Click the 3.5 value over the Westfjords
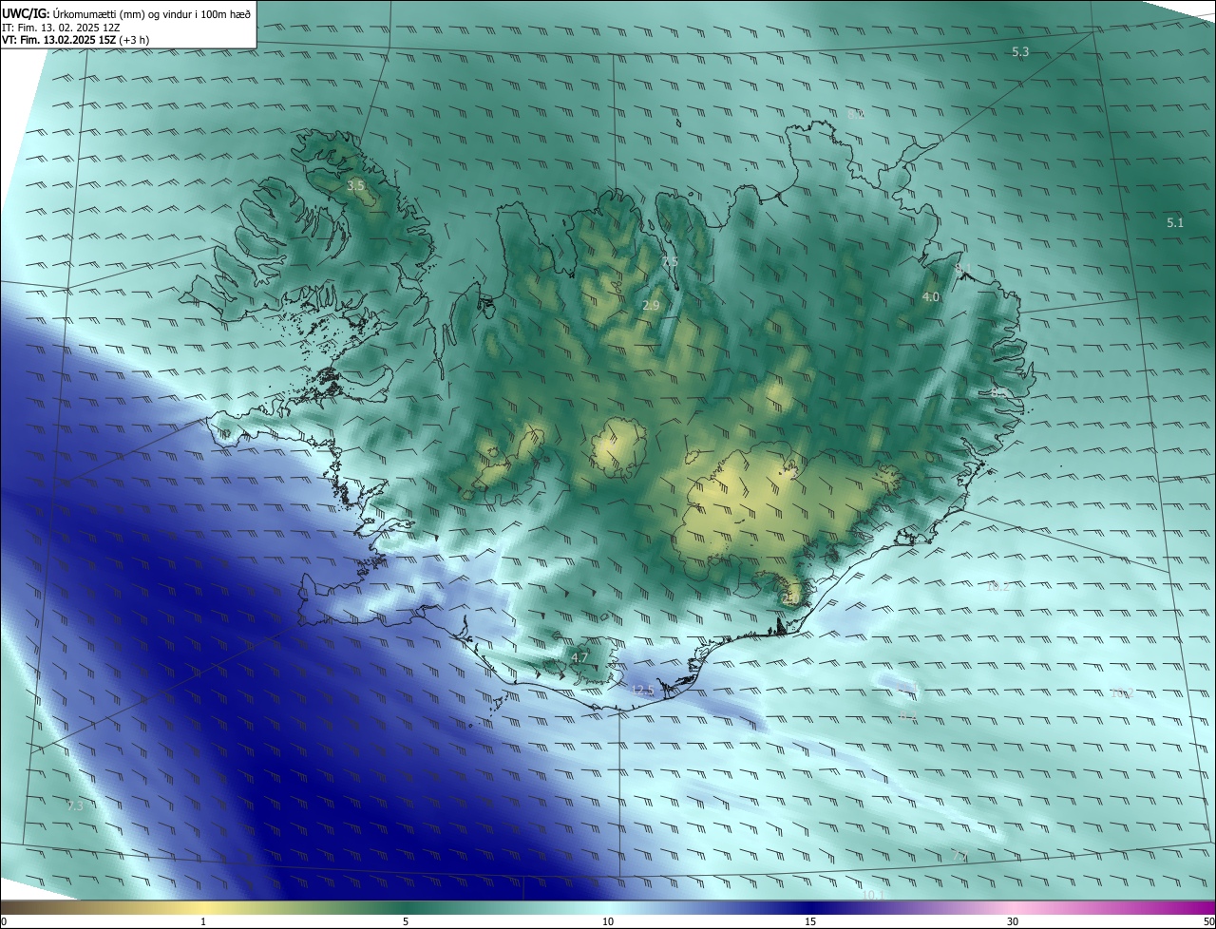 [x=355, y=185]
